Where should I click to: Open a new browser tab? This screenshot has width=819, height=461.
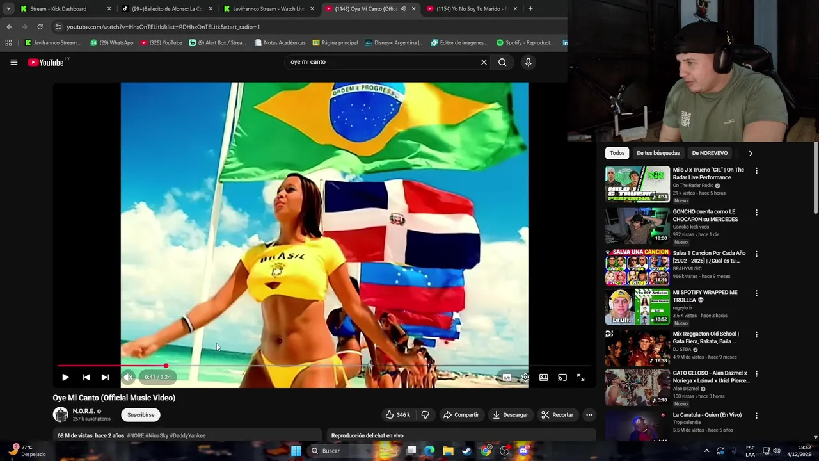[530, 9]
